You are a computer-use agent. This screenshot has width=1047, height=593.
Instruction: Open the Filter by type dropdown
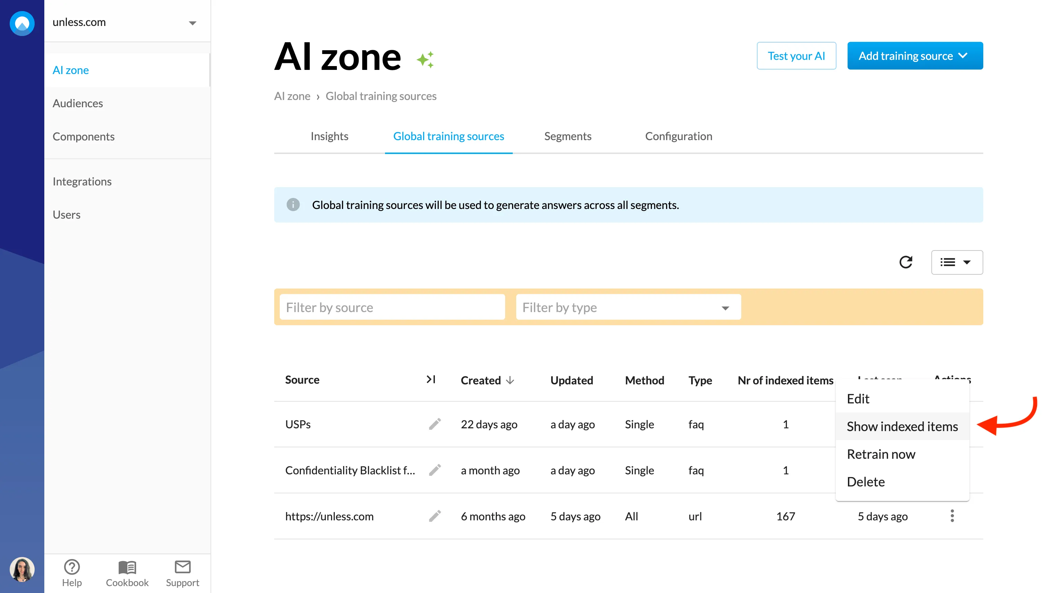628,307
